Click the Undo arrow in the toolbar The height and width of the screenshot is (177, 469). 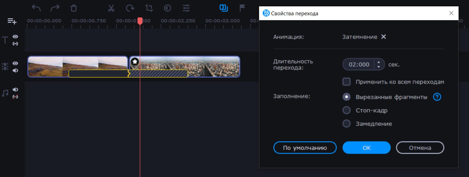(36, 8)
